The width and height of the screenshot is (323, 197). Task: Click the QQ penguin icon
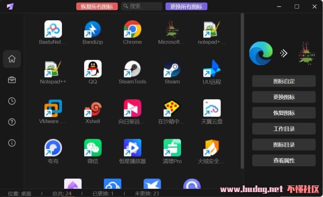click(93, 69)
